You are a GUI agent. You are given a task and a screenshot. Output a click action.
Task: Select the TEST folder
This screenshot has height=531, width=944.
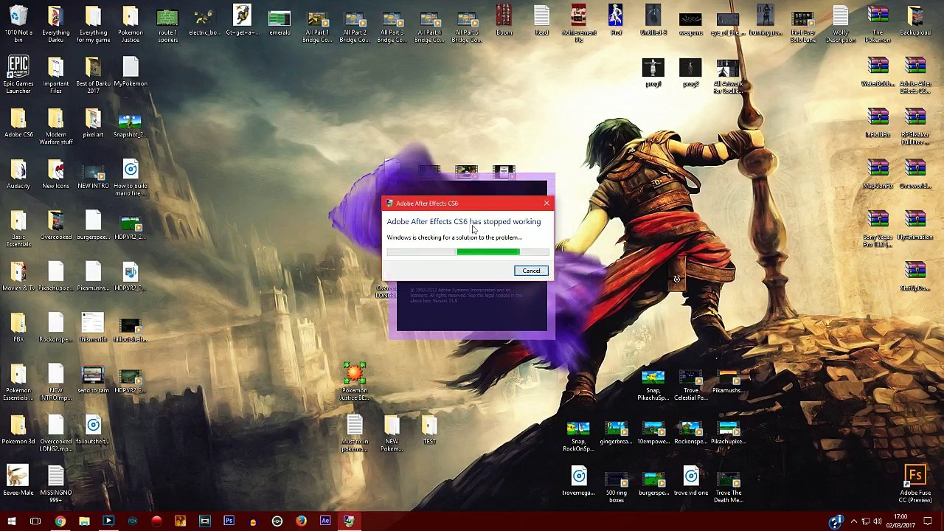click(429, 428)
